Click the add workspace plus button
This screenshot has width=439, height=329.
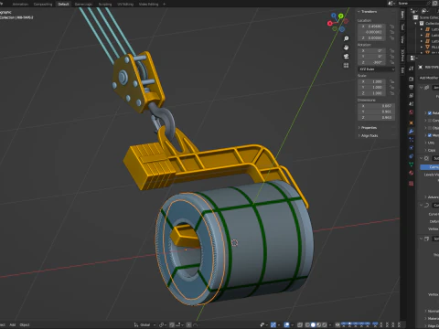165,5
